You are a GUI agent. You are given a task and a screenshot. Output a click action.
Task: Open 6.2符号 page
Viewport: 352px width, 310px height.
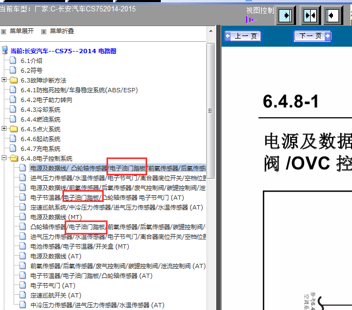[x=32, y=71]
